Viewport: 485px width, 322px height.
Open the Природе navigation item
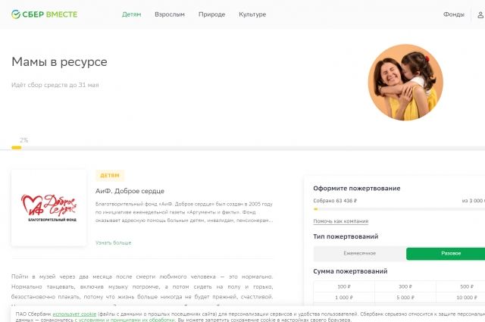coord(211,14)
